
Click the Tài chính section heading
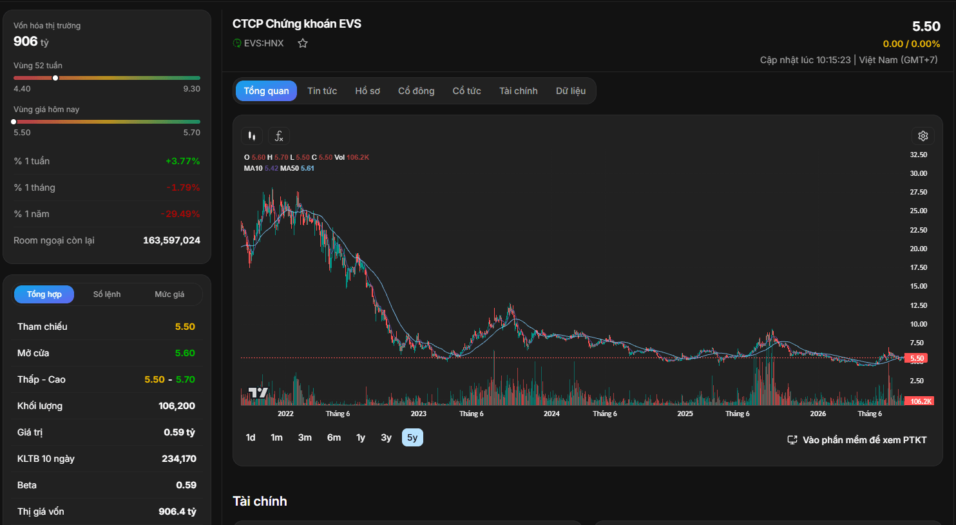click(260, 501)
